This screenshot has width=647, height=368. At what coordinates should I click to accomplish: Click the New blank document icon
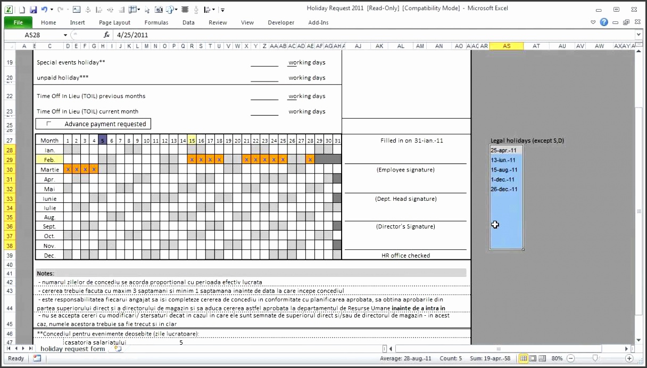(22, 10)
